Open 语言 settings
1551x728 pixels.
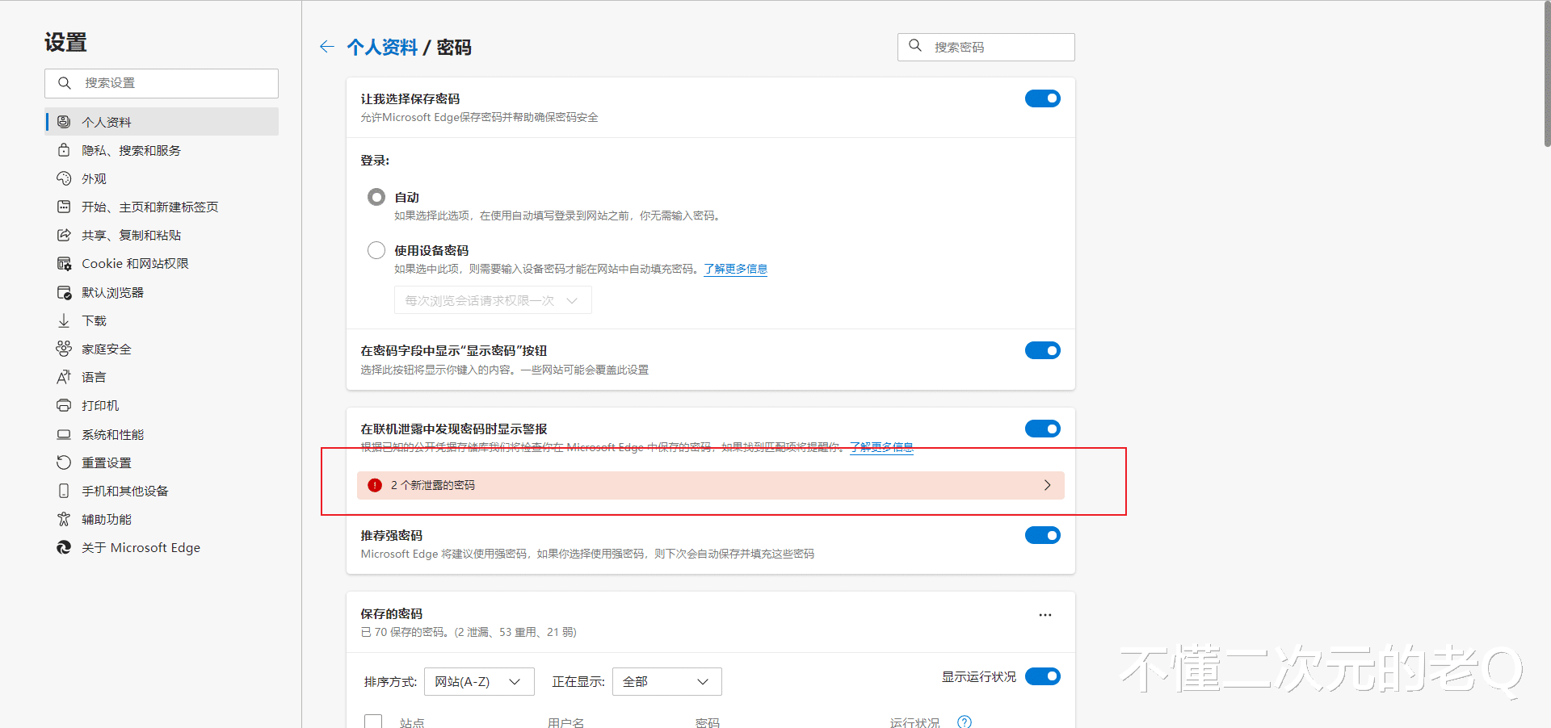pyautogui.click(x=162, y=377)
